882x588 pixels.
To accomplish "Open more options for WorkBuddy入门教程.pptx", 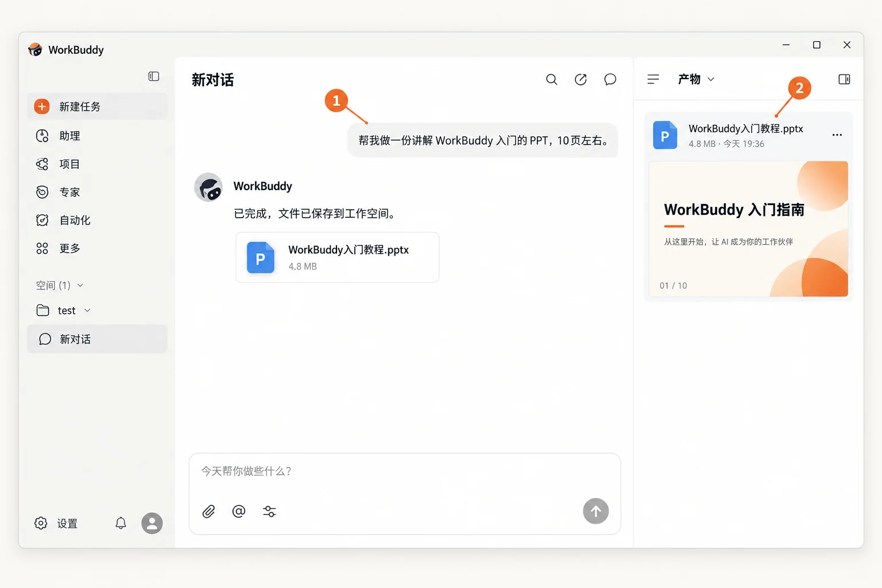I will pyautogui.click(x=837, y=135).
